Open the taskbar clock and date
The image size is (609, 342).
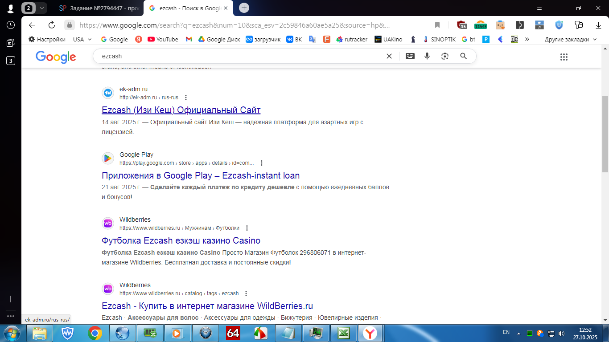pos(585,334)
